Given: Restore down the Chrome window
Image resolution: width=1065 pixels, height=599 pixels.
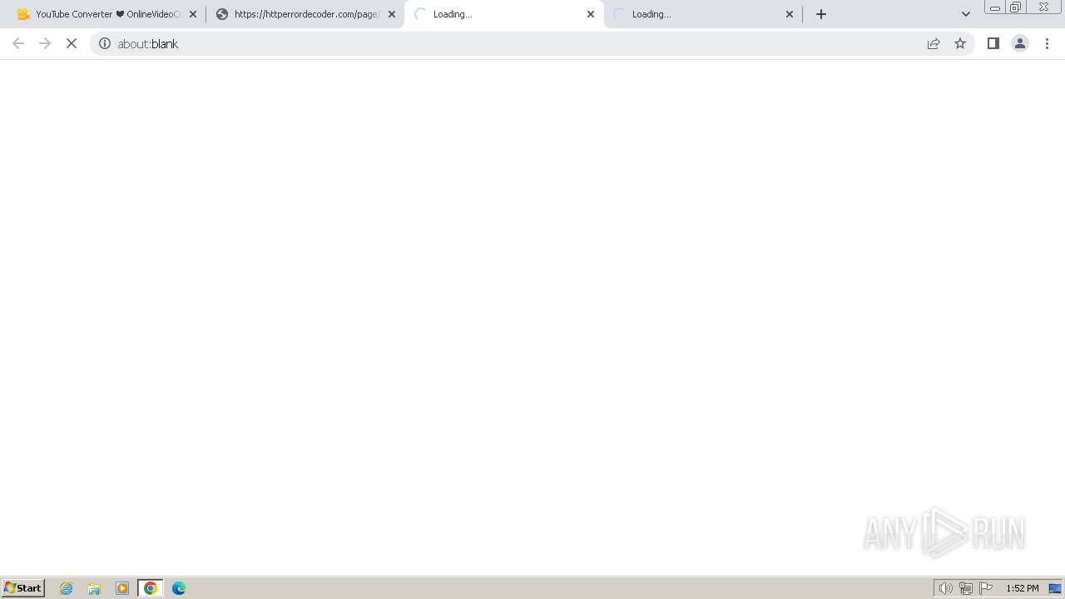Looking at the screenshot, I should (x=1016, y=7).
